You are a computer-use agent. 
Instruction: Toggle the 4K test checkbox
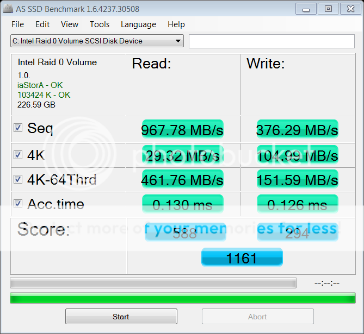click(18, 155)
